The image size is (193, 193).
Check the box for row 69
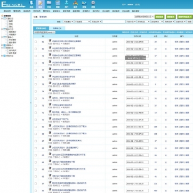(x=36, y=127)
